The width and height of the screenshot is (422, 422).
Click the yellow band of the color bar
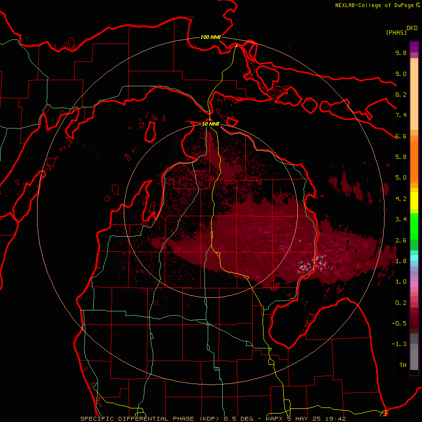414,201
